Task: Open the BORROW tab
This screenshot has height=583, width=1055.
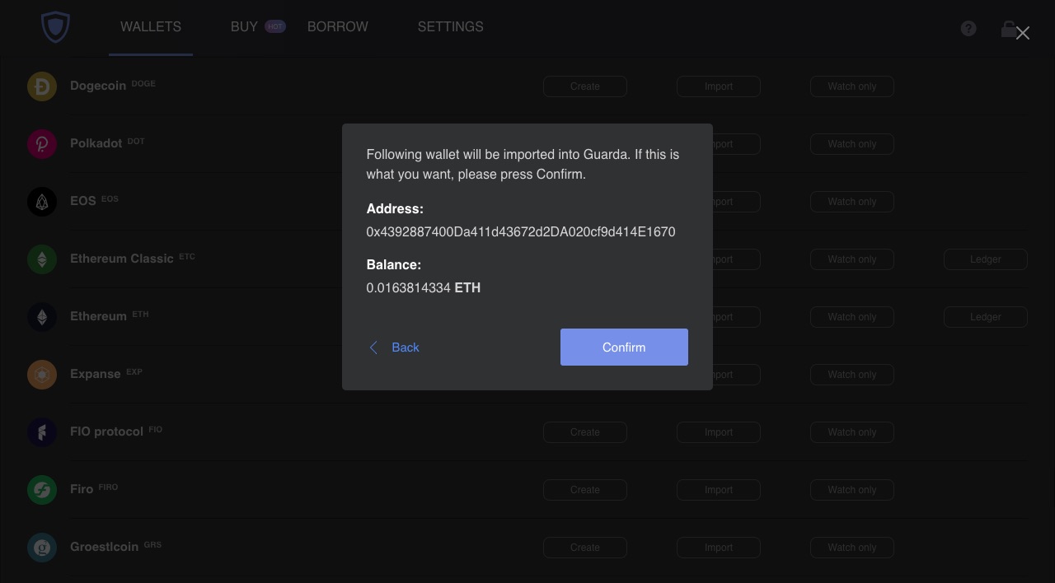Action: click(x=338, y=27)
